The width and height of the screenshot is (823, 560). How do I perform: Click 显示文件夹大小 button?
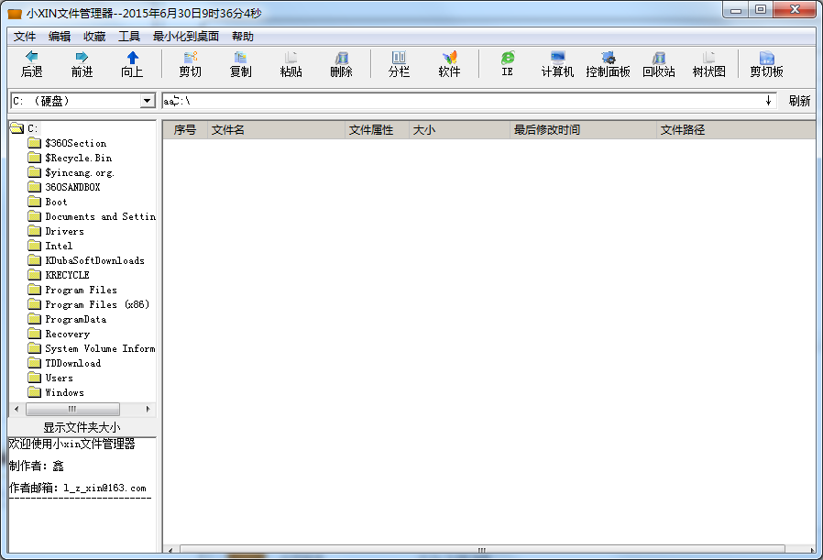click(x=82, y=427)
